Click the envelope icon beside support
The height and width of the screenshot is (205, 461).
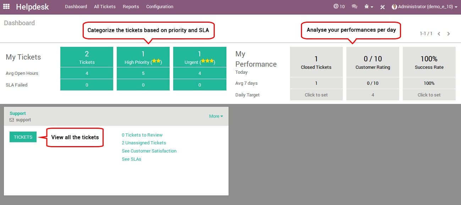pos(11,120)
